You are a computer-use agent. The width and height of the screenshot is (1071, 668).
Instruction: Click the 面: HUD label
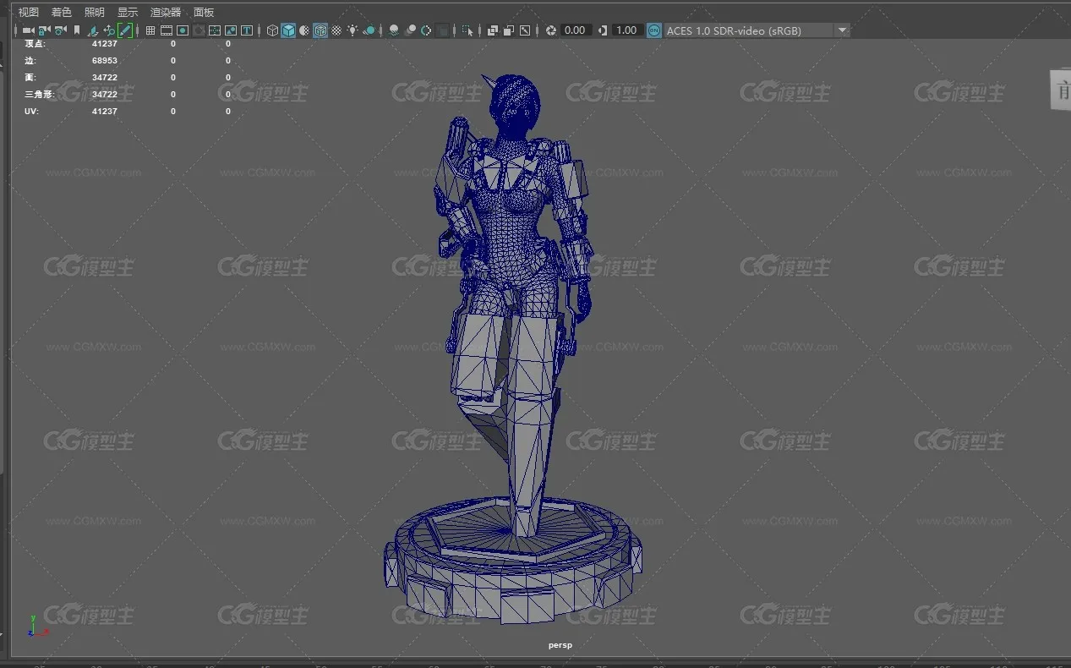[30, 78]
